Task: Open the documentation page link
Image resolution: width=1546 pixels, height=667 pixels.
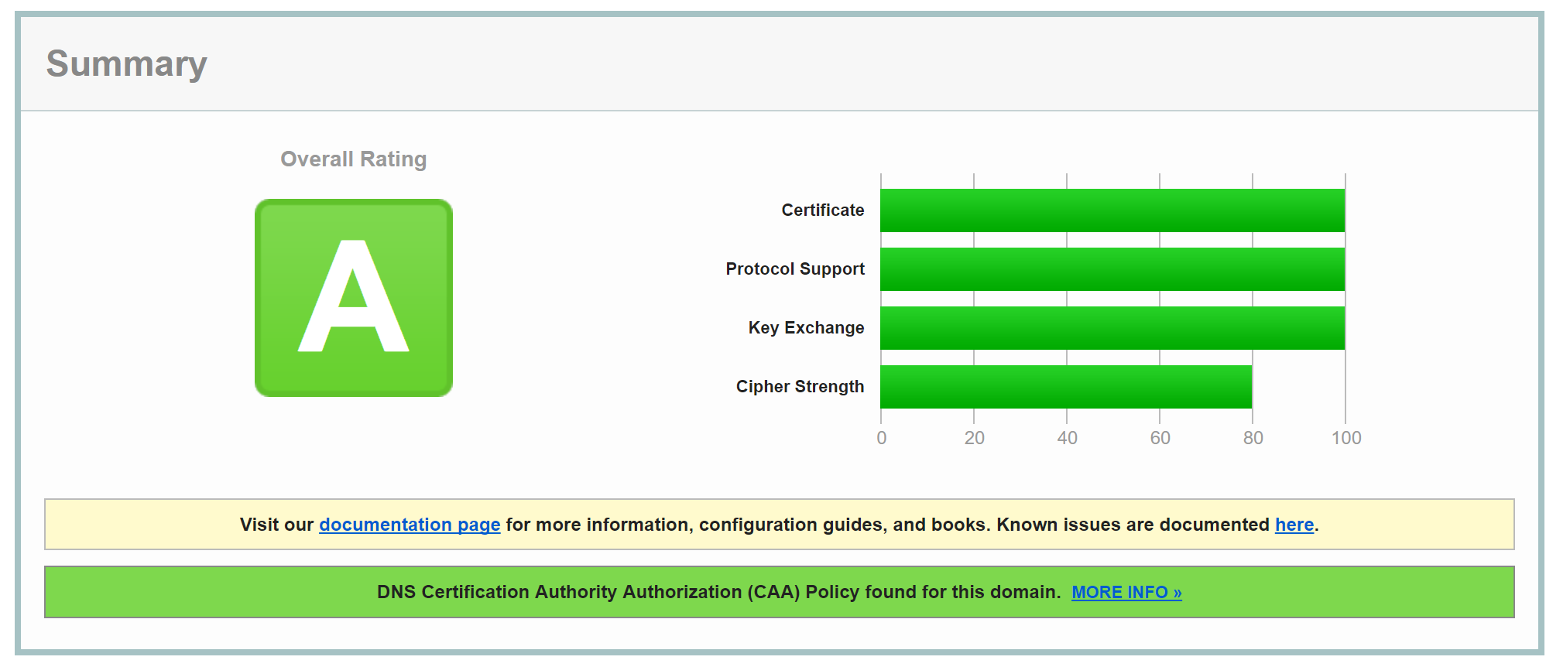Action: [x=410, y=525]
